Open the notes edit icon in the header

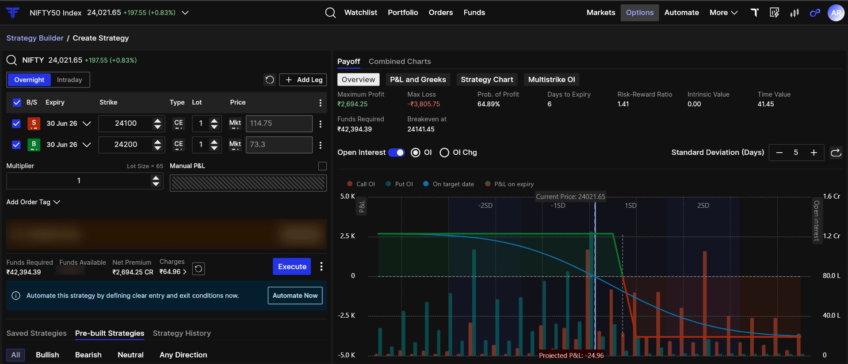[x=774, y=13]
